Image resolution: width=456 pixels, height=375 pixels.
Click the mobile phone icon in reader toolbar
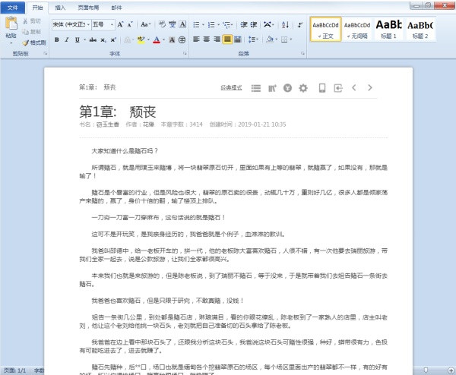321,88
